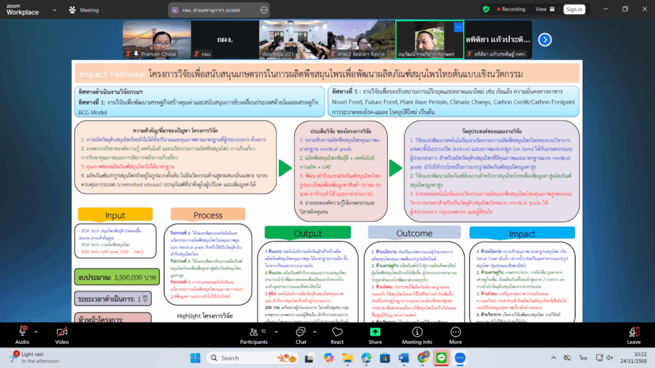655x368 pixels.
Task: Show next participants with the arrow button
Action: click(544, 40)
